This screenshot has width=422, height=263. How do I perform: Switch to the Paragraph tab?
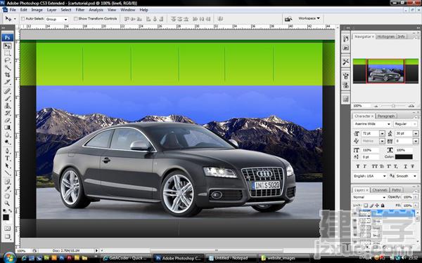[386, 116]
